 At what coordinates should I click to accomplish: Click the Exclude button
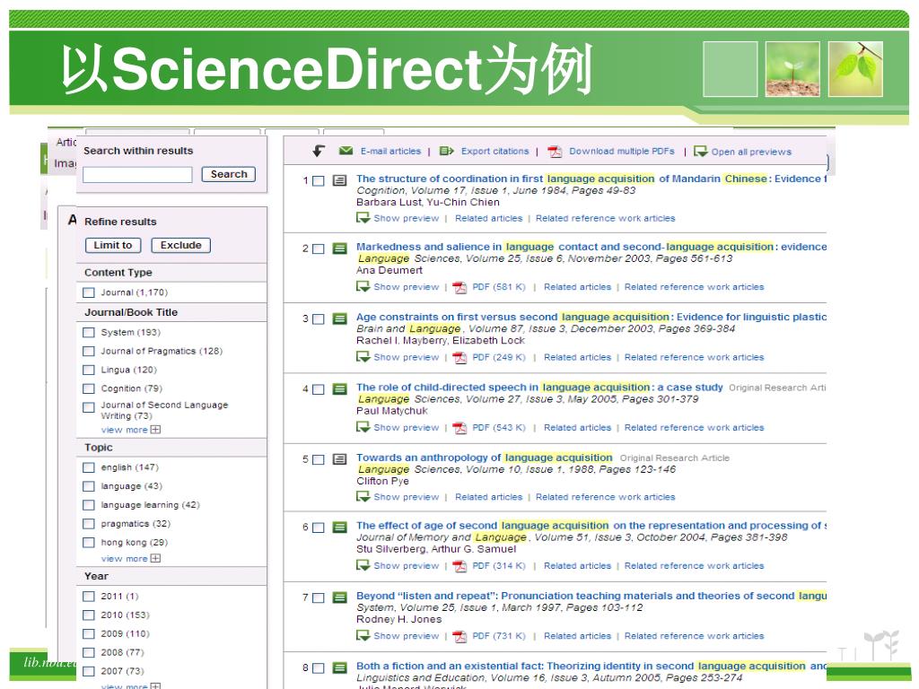click(x=181, y=246)
